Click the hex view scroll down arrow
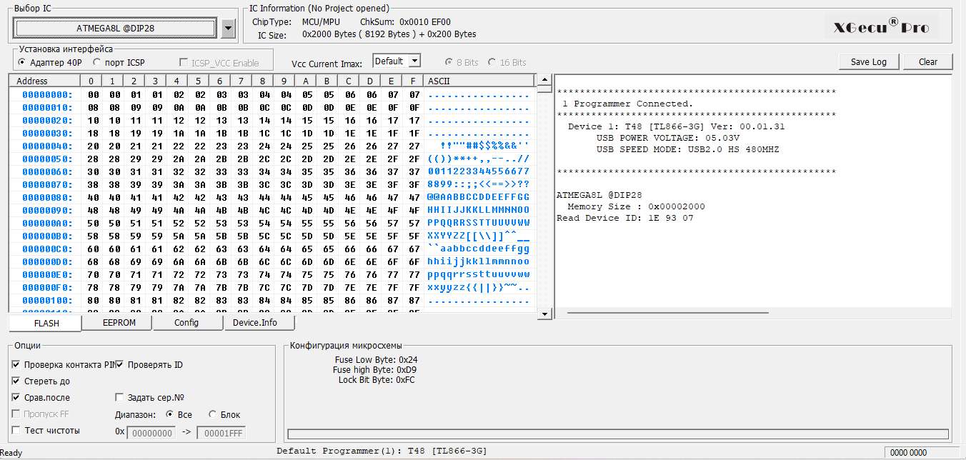The image size is (966, 460). pos(544,314)
